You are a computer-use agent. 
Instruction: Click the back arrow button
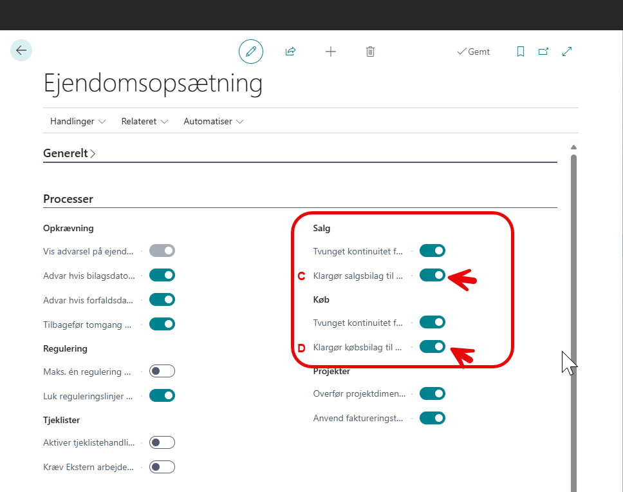21,50
